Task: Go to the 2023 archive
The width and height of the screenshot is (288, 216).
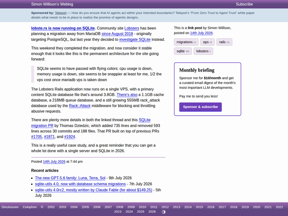Action: coord(118,212)
